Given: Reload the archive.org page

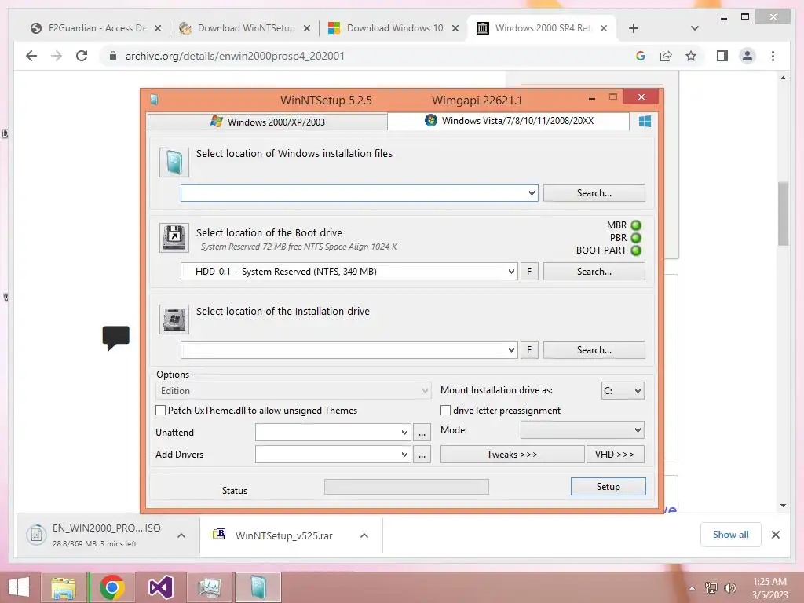Looking at the screenshot, I should [x=82, y=56].
